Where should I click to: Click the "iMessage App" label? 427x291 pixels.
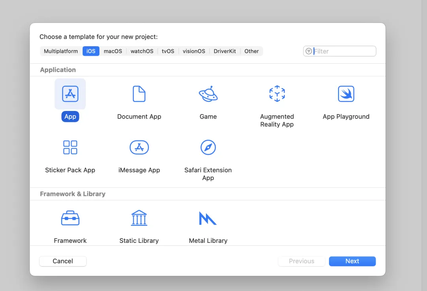[x=139, y=170]
